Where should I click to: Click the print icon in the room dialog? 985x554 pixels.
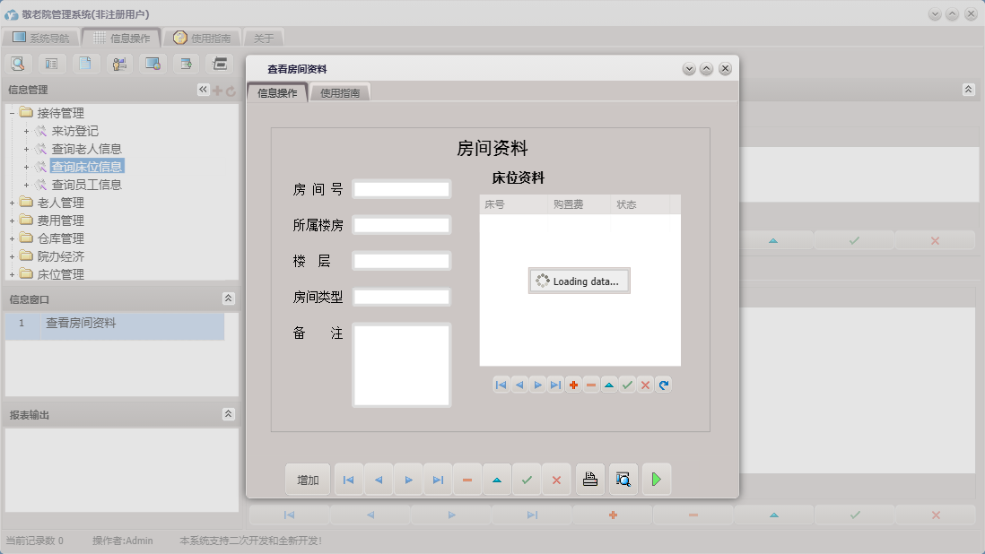(589, 479)
